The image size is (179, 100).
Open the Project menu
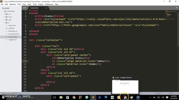coord(41,4)
